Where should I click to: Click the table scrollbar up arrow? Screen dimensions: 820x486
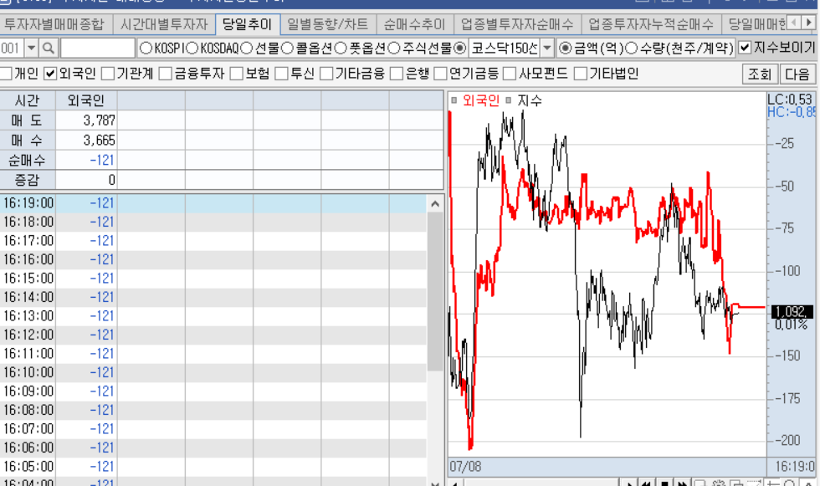[435, 204]
